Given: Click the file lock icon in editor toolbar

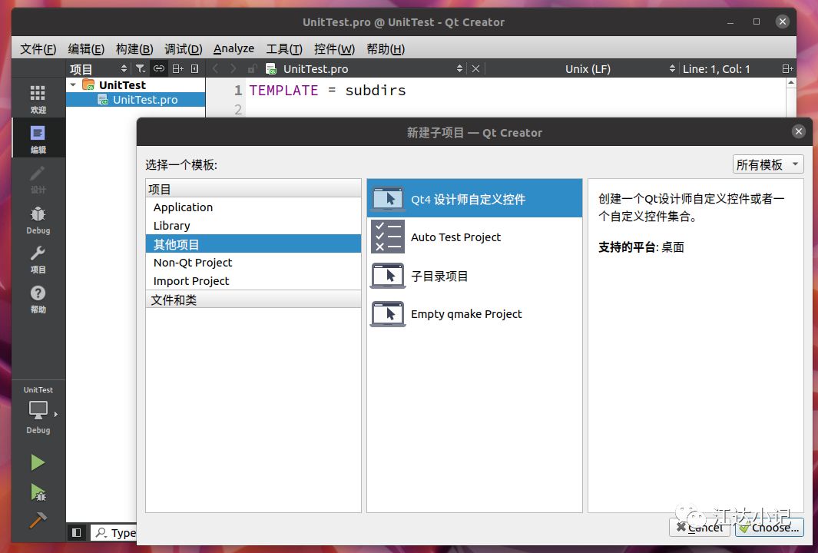Looking at the screenshot, I should (252, 68).
